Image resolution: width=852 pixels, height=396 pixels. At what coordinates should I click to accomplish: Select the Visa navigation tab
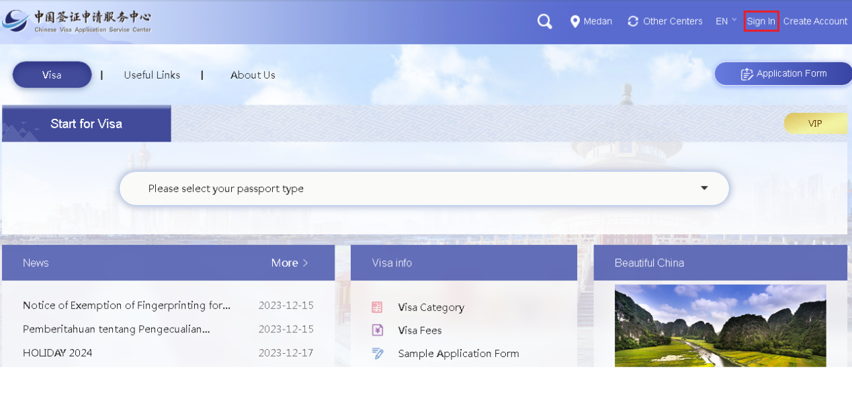click(52, 75)
